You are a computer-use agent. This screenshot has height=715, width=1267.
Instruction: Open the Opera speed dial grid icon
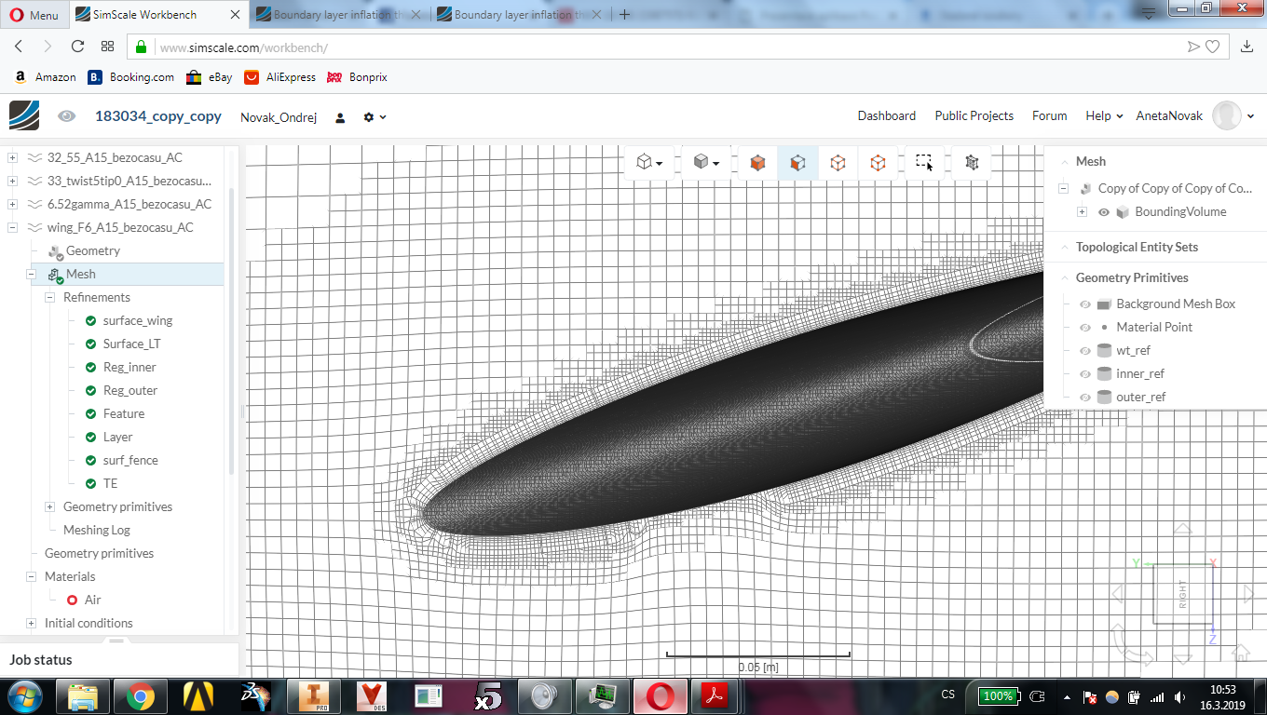[x=107, y=47]
